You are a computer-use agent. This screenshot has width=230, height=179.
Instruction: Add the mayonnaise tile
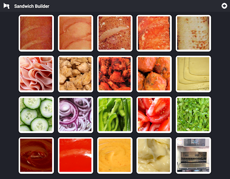[154, 156]
